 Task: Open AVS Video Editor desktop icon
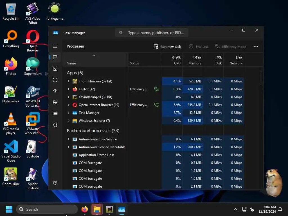point(33,13)
